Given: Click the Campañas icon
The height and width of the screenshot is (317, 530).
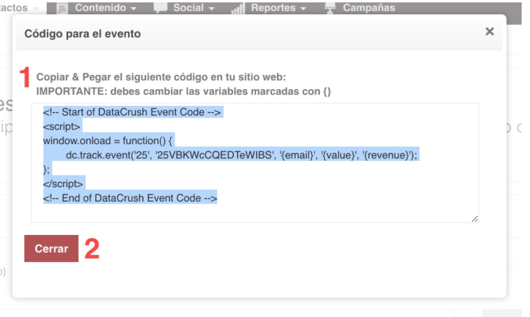Looking at the screenshot, I should pos(330,8).
